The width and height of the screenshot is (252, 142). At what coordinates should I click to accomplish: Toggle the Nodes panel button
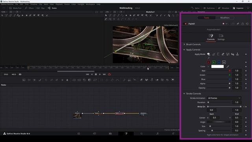(x=52, y=8)
